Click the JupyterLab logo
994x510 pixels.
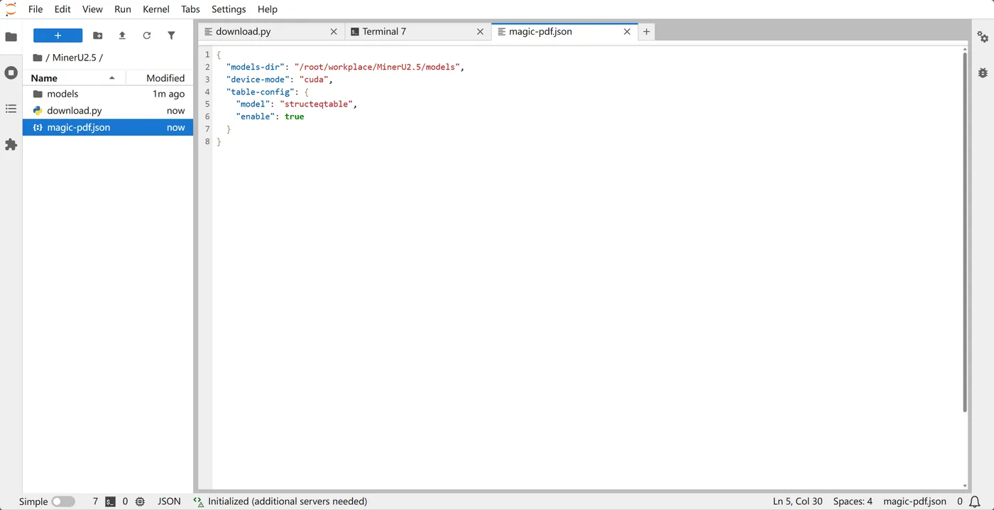(x=11, y=9)
